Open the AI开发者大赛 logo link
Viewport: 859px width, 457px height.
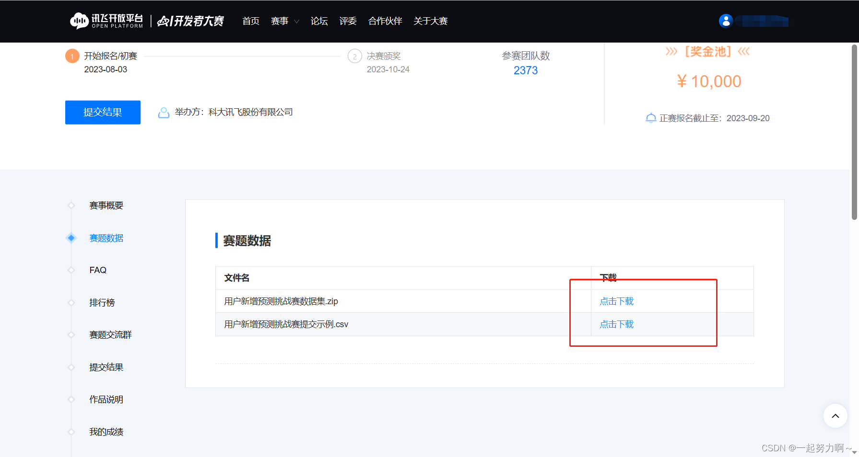tap(190, 21)
